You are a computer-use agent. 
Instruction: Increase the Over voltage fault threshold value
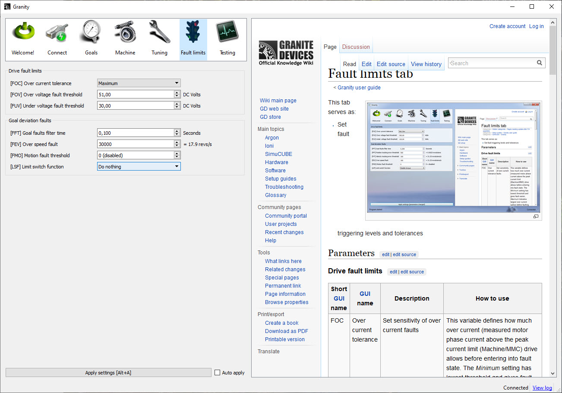[177, 92]
